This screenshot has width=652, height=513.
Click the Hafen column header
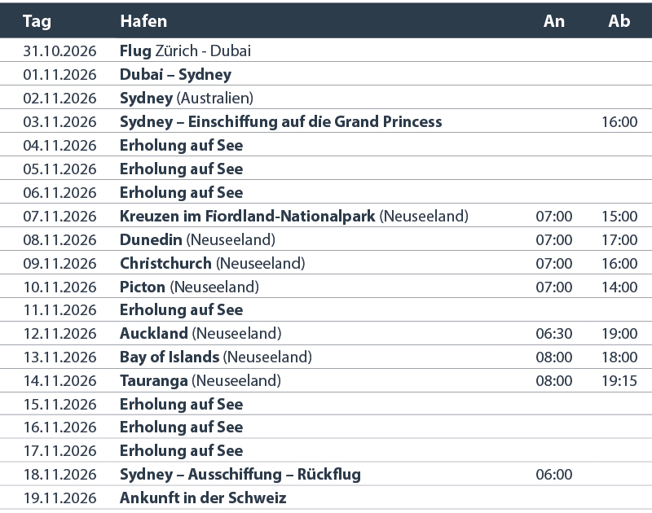pyautogui.click(x=143, y=21)
